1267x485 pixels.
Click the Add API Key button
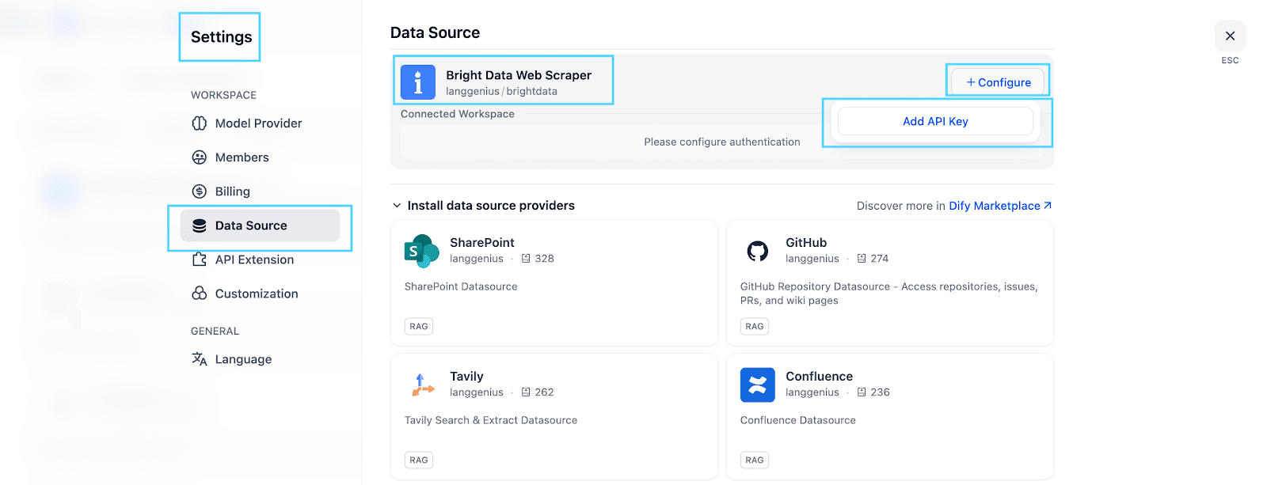(x=935, y=121)
